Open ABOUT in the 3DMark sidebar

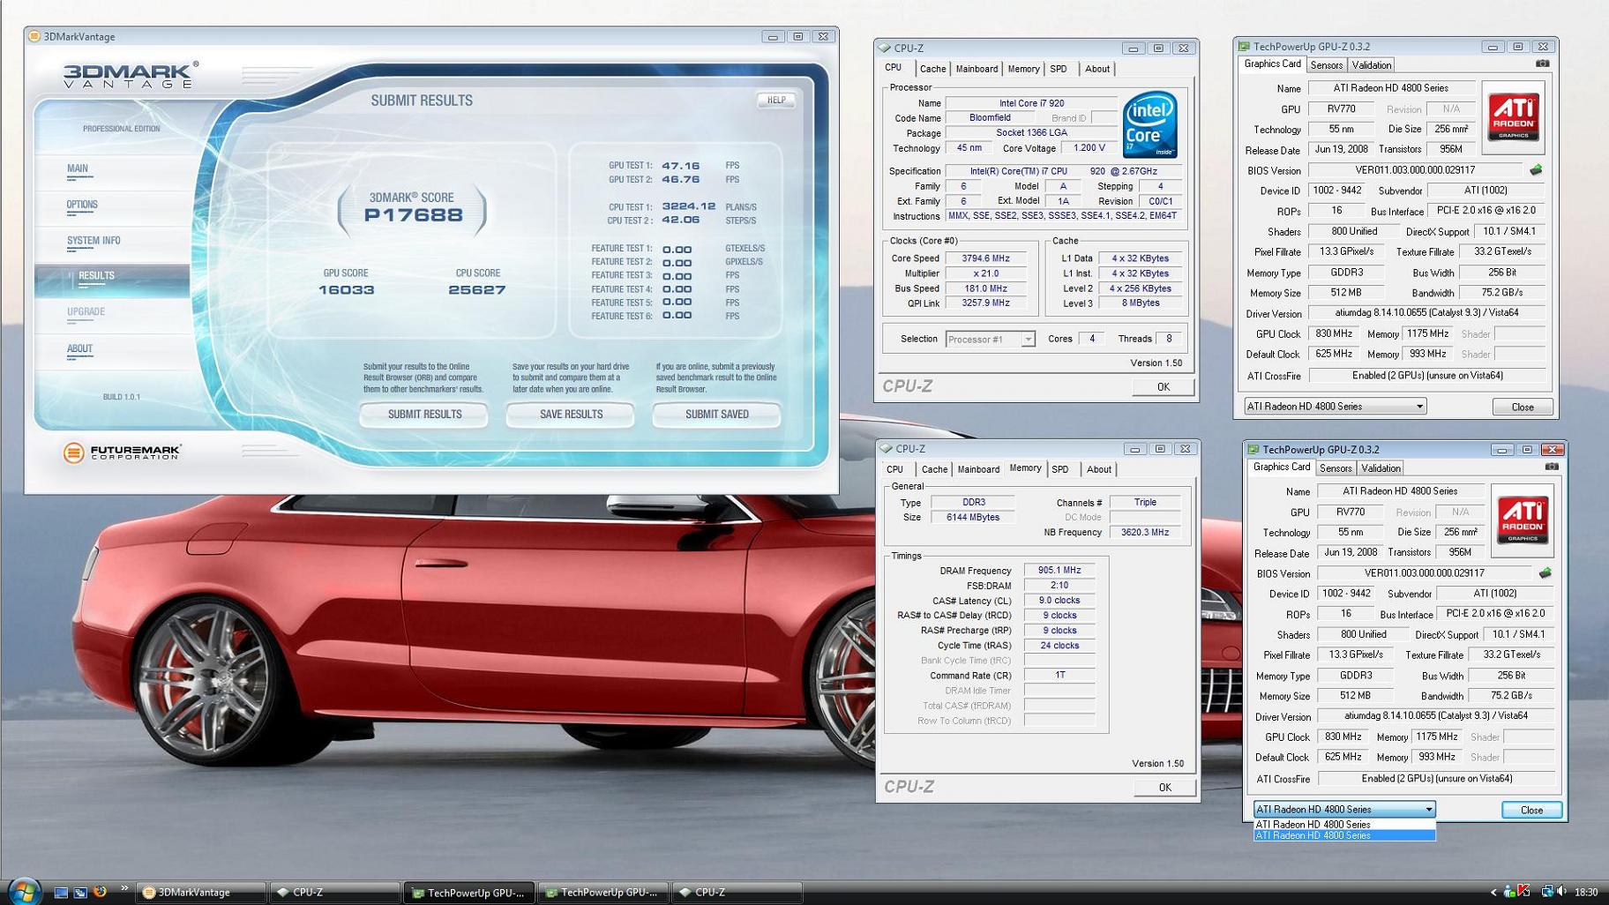[79, 348]
